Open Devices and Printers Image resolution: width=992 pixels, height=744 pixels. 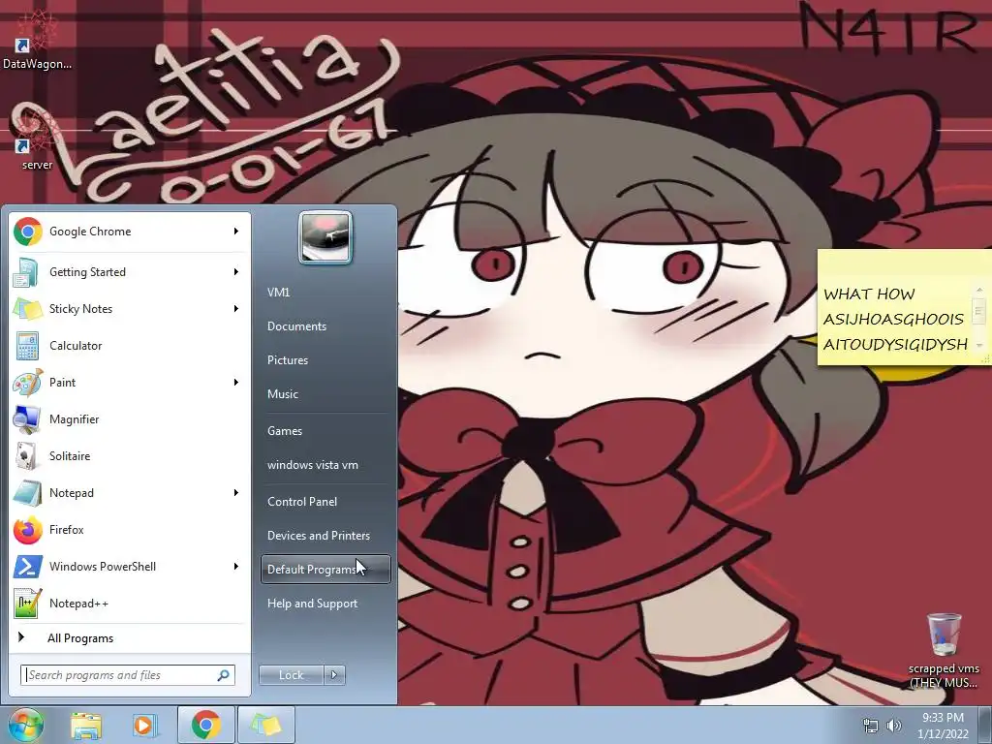(325, 536)
